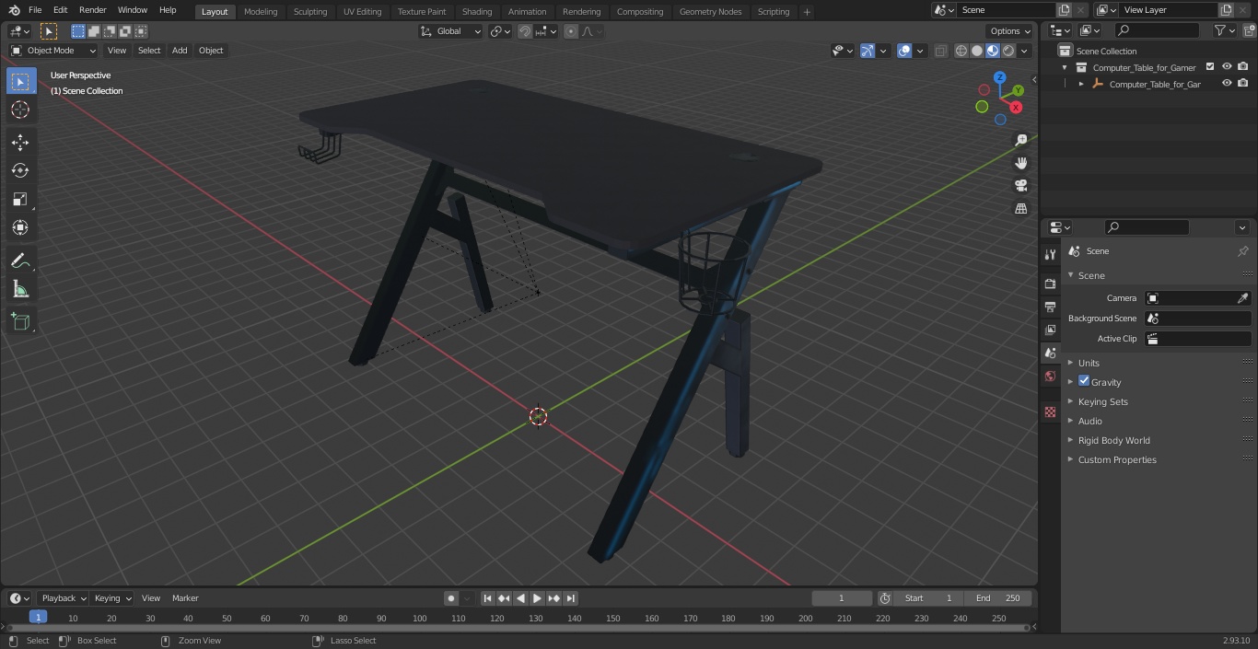Click the new scene icon beside Scene field

[x=1064, y=10]
